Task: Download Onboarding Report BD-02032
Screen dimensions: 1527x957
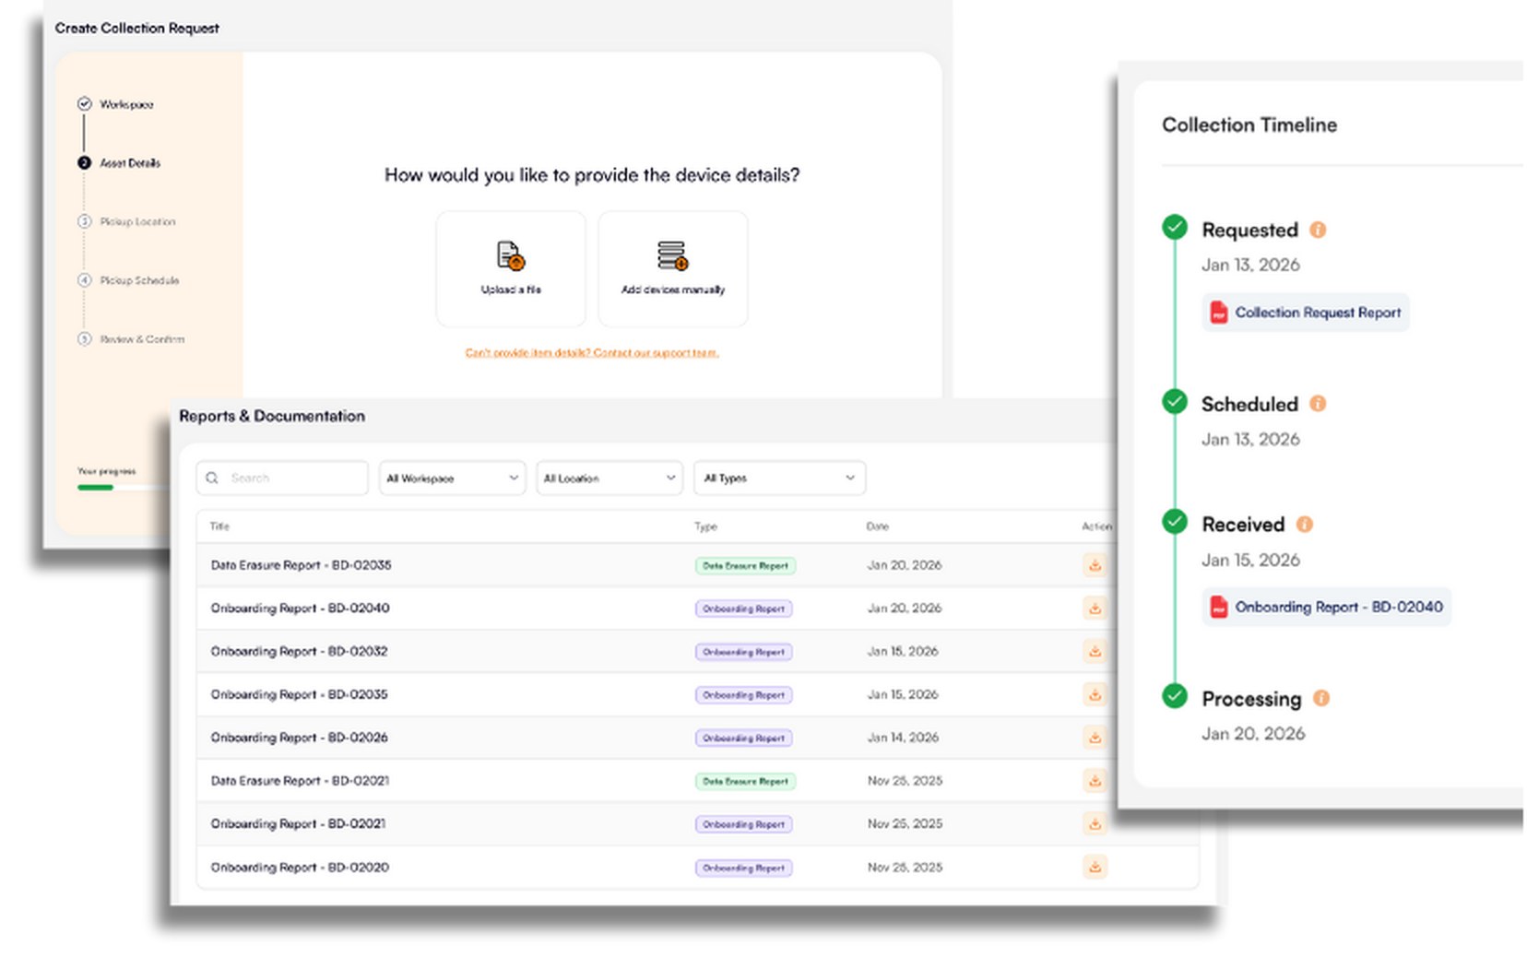Action: (x=1095, y=652)
